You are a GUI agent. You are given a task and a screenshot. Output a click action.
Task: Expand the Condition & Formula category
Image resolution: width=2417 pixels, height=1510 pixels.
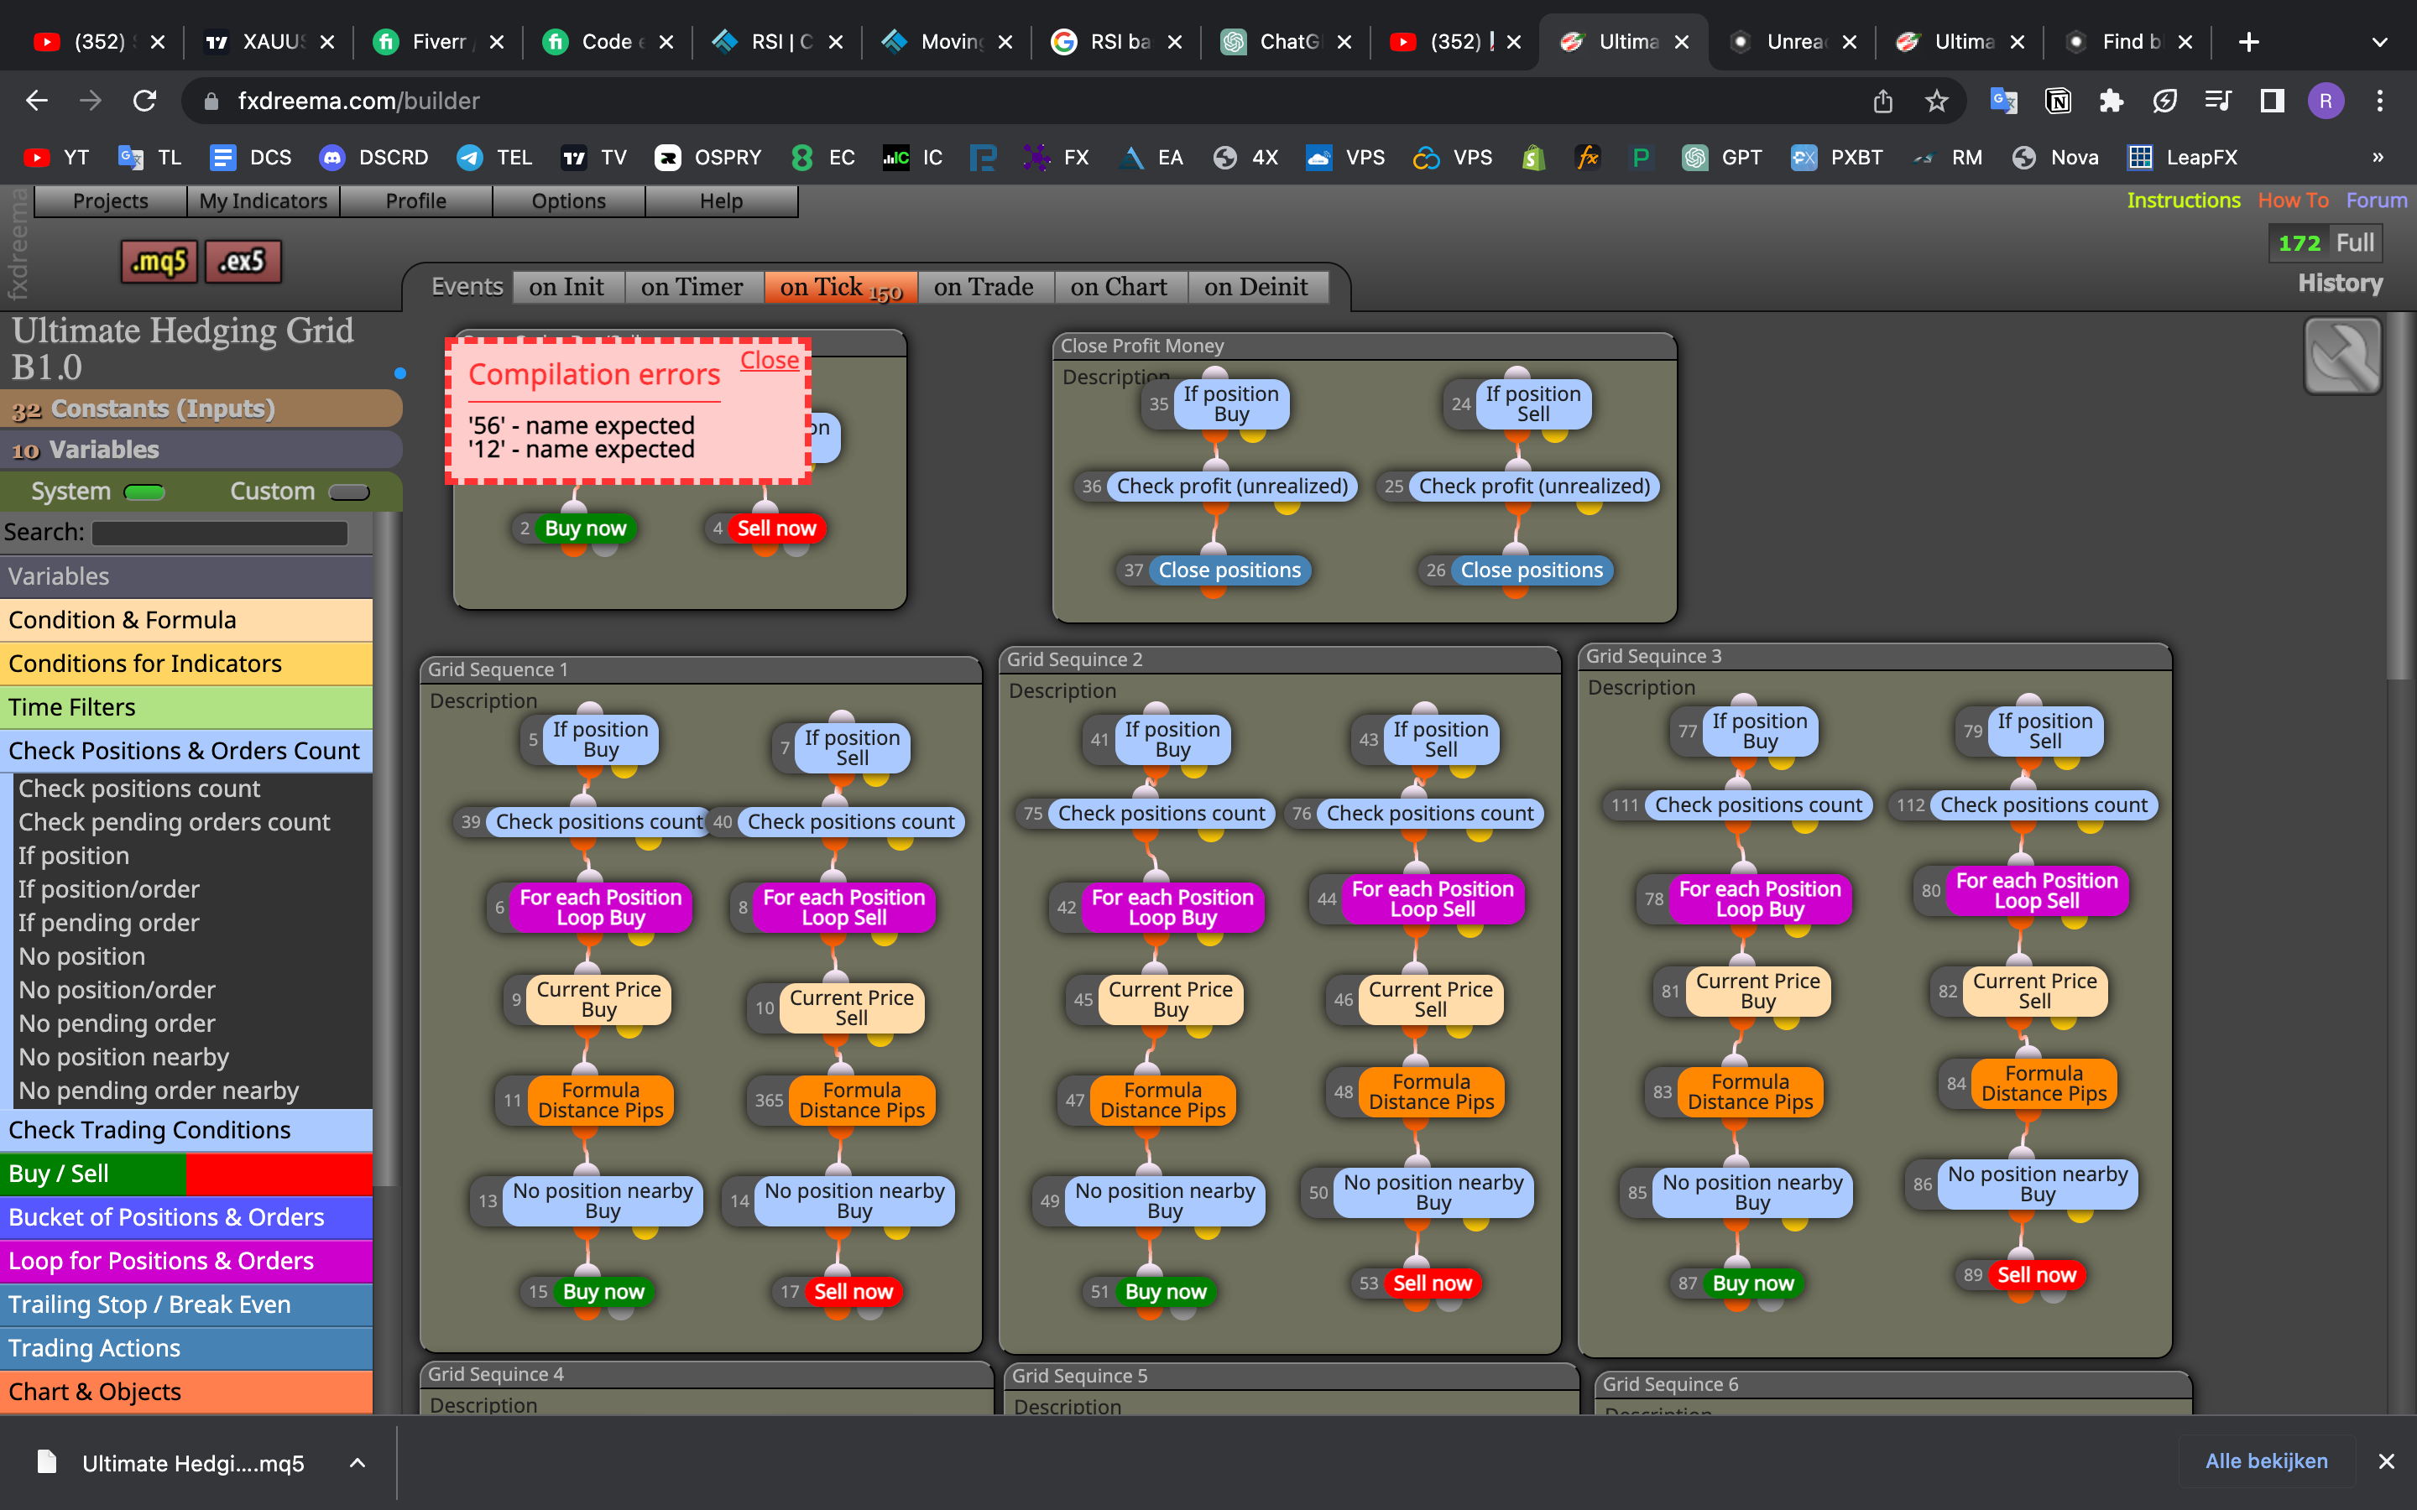coord(185,620)
